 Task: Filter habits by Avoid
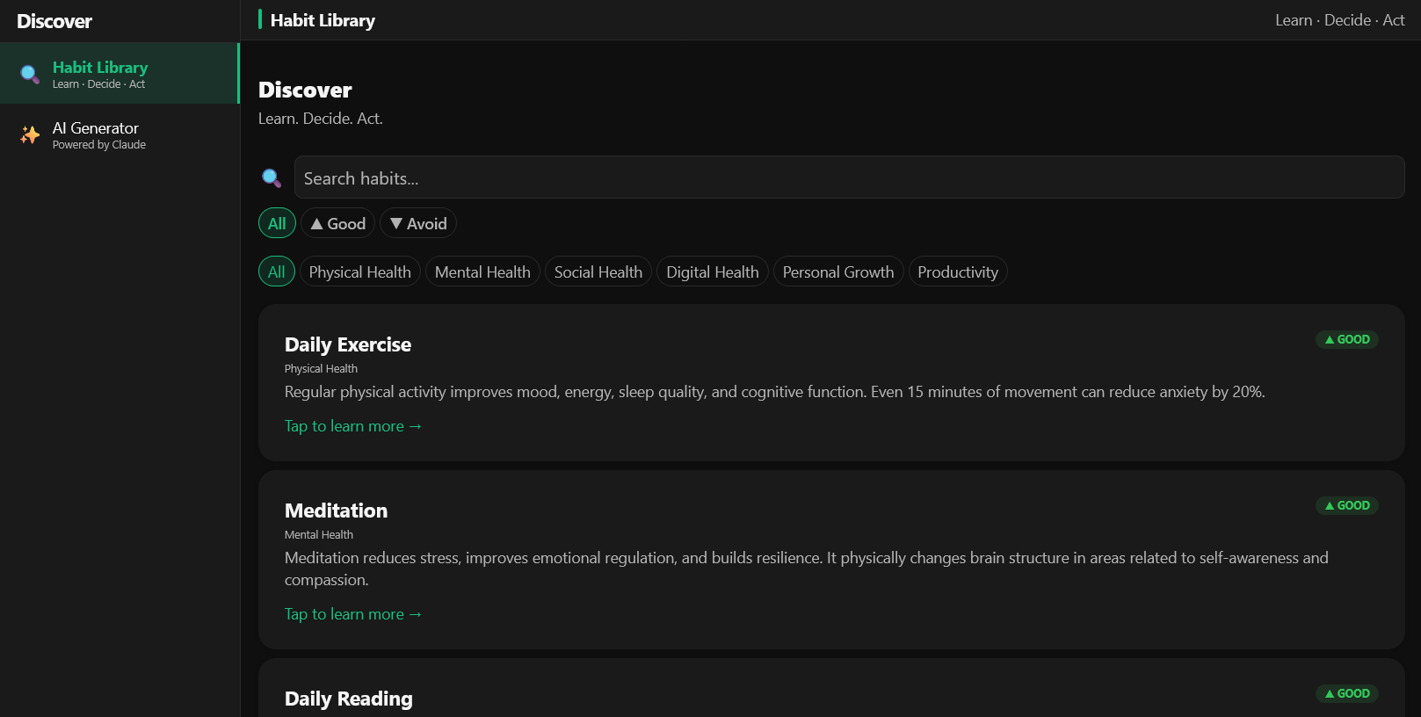(418, 223)
